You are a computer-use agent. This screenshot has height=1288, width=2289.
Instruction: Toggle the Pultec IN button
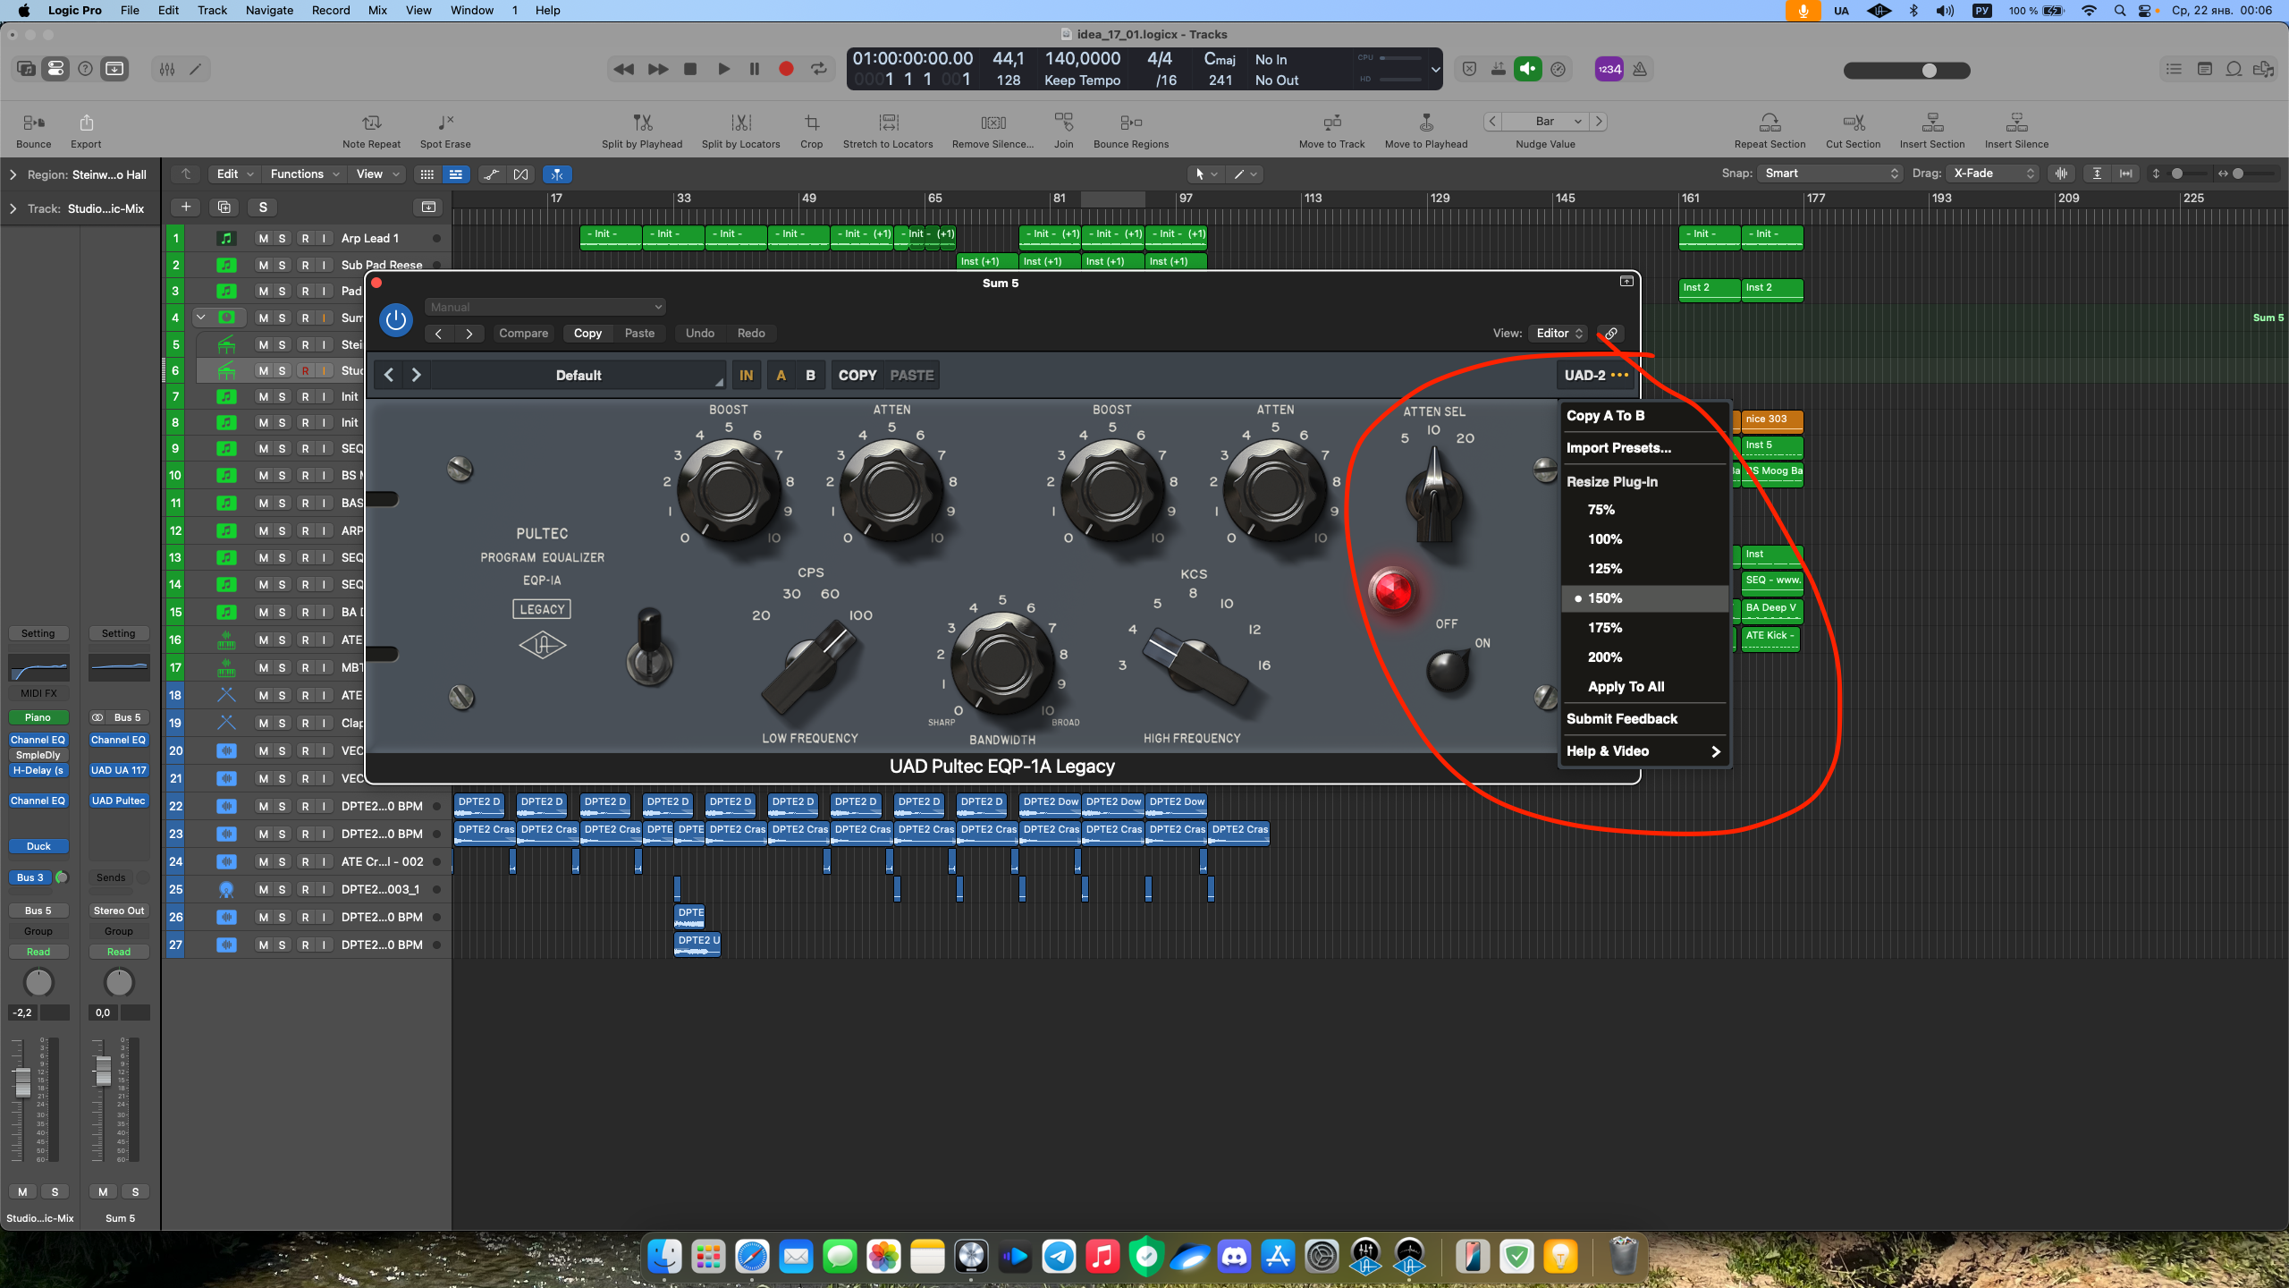(746, 376)
